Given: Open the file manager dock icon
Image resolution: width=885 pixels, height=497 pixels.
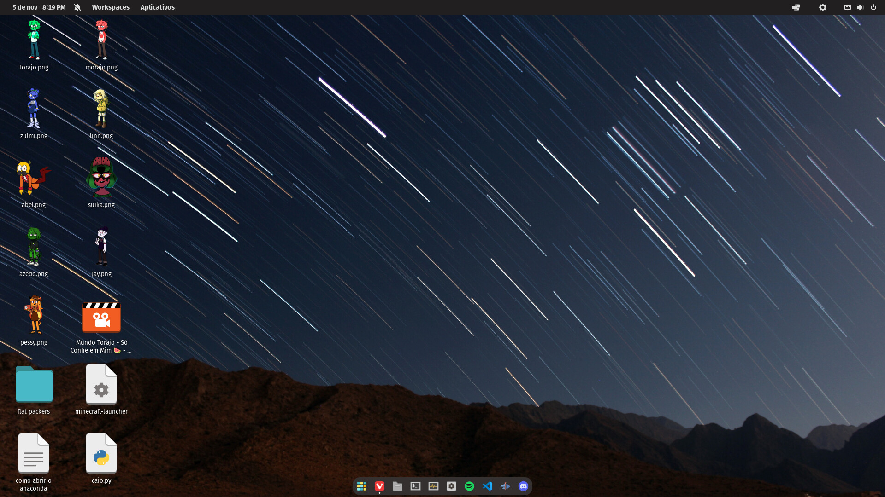Looking at the screenshot, I should (397, 486).
